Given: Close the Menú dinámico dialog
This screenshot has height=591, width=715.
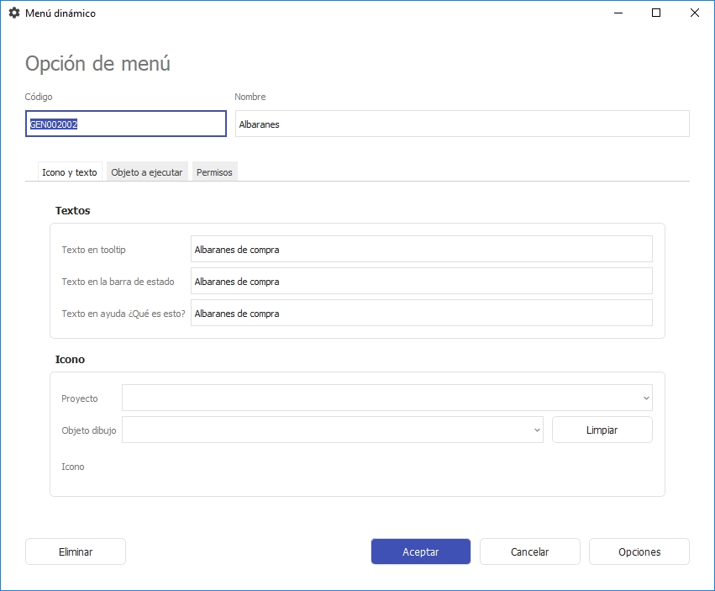Looking at the screenshot, I should point(695,13).
